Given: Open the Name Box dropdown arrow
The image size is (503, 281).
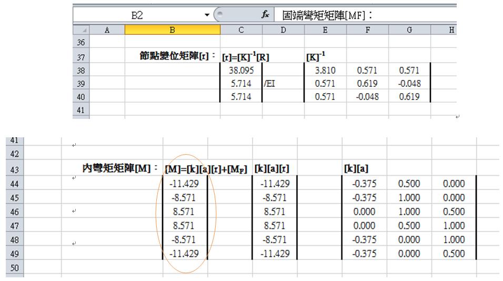Looking at the screenshot, I should [x=207, y=16].
